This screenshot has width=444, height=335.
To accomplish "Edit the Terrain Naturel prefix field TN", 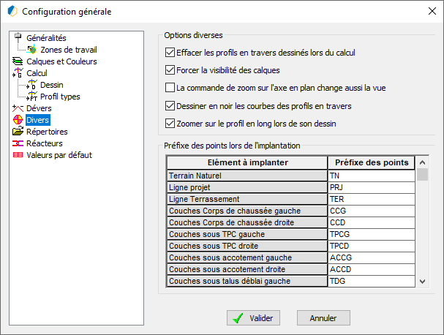I will (372, 176).
